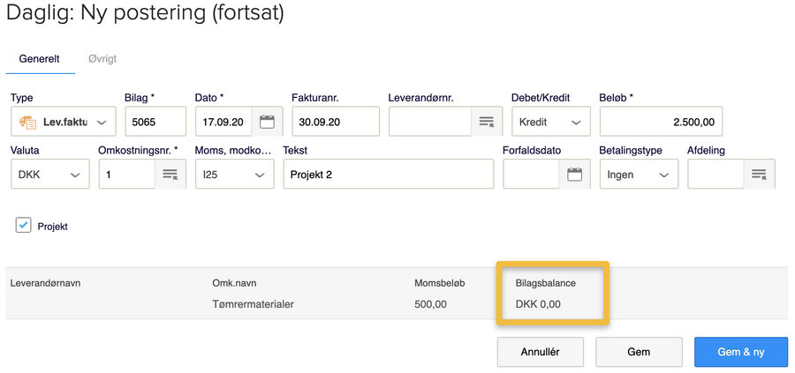Click the Bilag number field
Image resolution: width=795 pixels, height=373 pixels.
[155, 122]
